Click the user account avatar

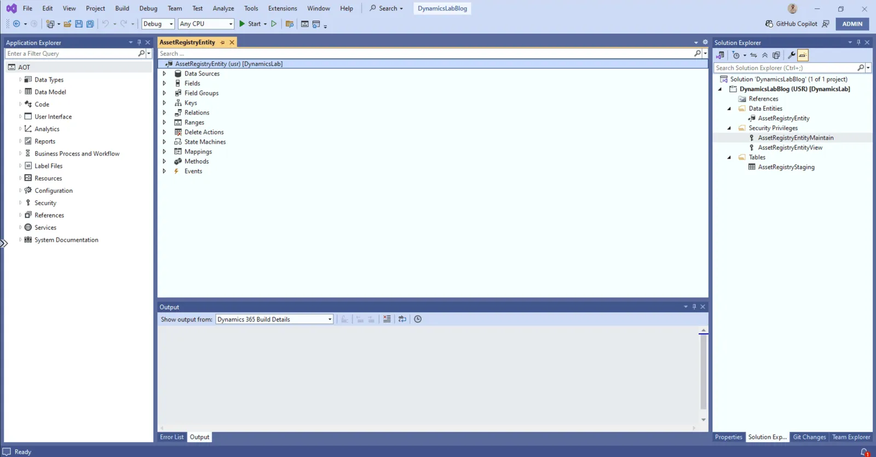[792, 8]
